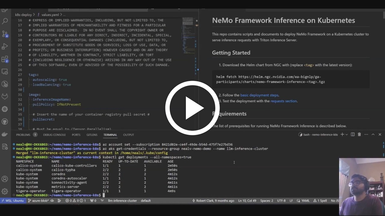Viewport: 385px width, 216px height.
Task: Open the Search view in the sidebar
Action: tap(5, 21)
